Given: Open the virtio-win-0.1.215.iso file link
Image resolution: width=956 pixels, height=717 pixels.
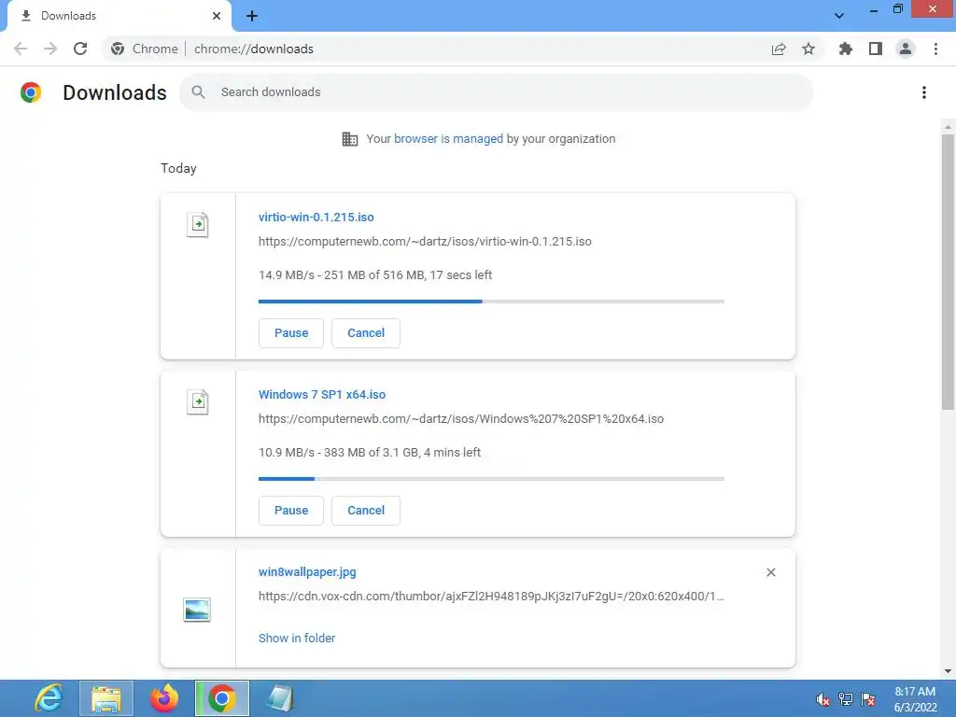Looking at the screenshot, I should pyautogui.click(x=316, y=217).
